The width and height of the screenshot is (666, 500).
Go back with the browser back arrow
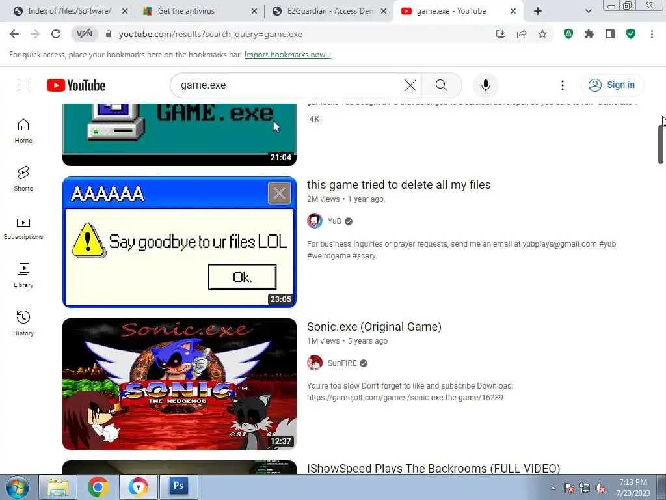tap(14, 34)
